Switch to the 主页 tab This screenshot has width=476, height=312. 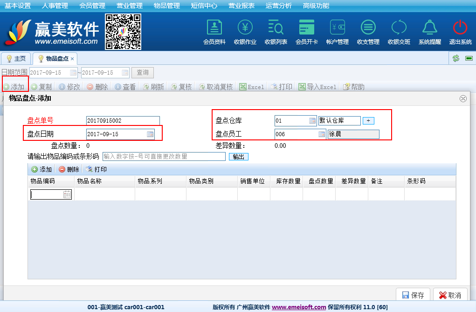click(16, 59)
